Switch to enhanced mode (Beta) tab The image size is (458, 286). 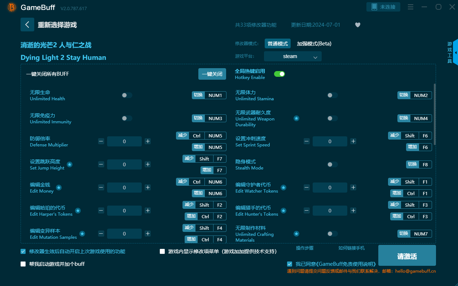[x=314, y=44]
